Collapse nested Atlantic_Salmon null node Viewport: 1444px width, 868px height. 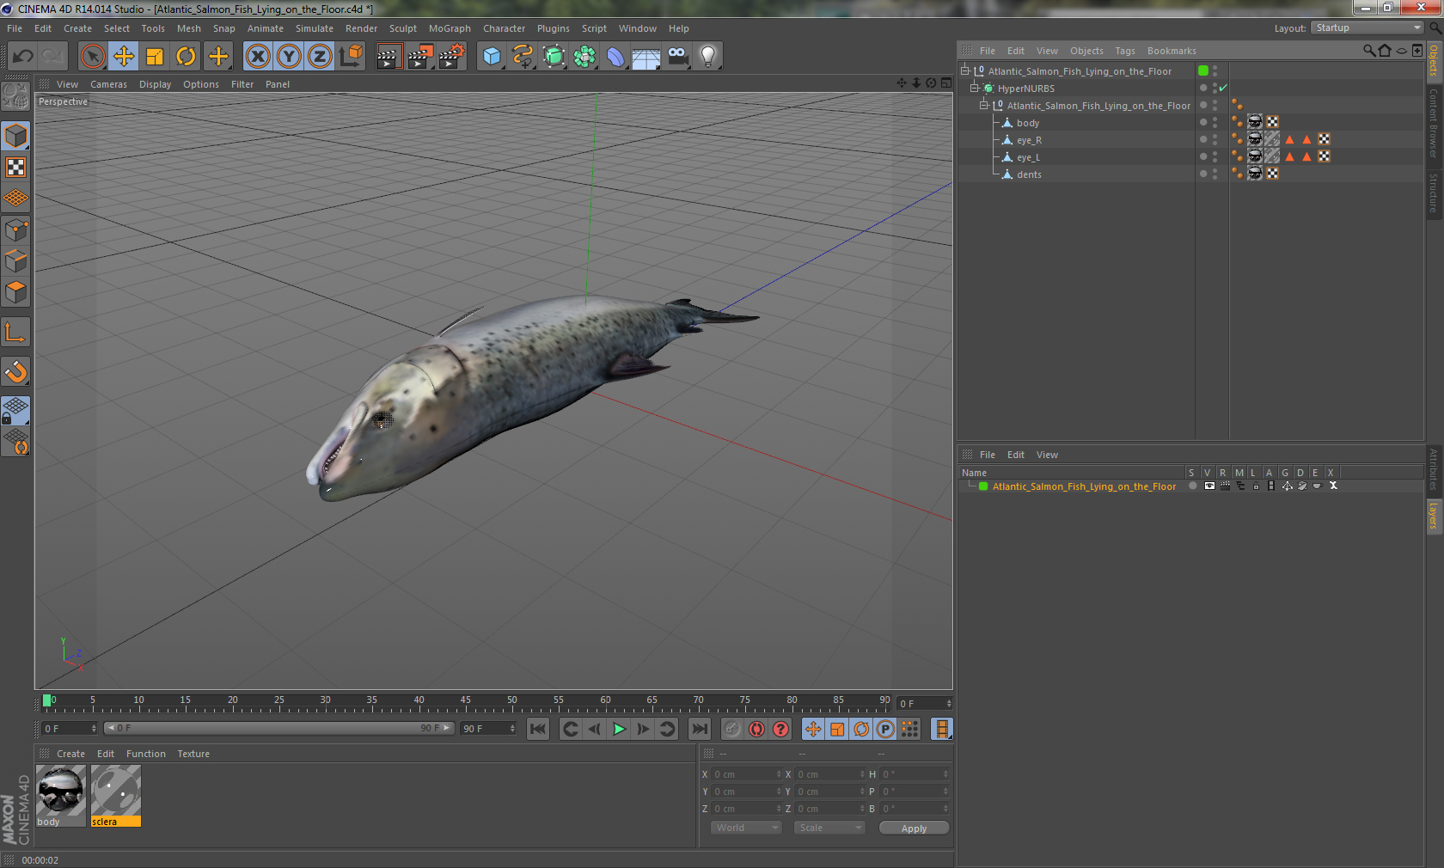[984, 105]
